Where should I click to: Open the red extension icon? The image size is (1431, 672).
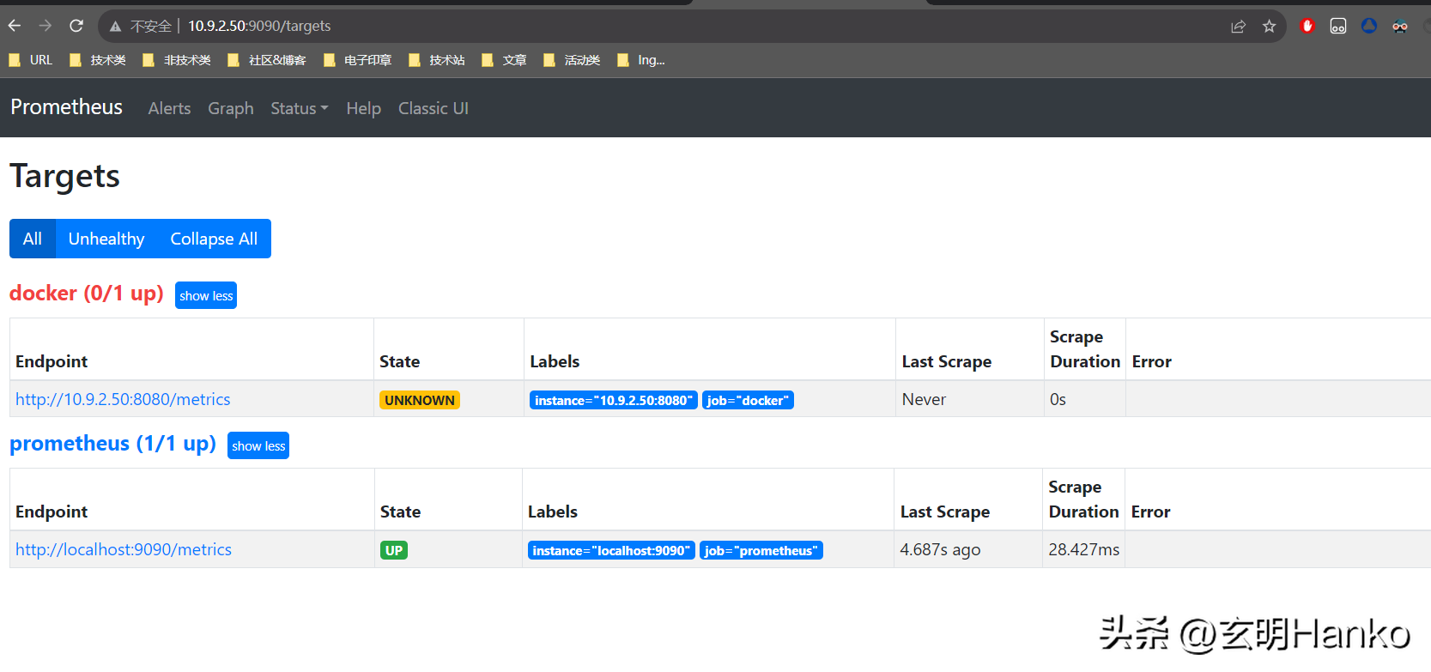1307,26
